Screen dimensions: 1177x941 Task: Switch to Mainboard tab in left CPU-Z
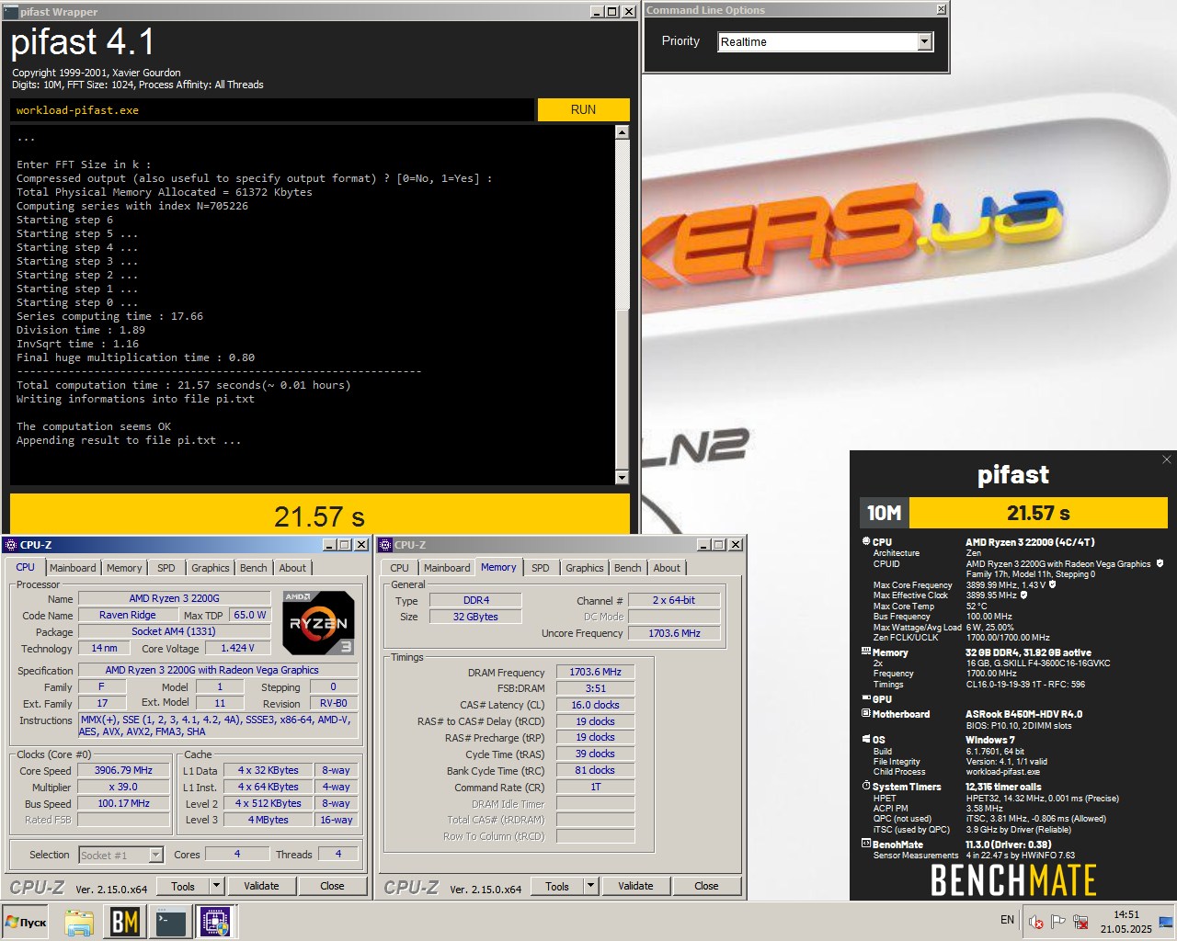[73, 568]
